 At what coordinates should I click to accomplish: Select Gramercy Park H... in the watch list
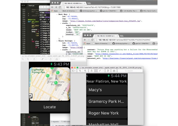(x=107, y=102)
